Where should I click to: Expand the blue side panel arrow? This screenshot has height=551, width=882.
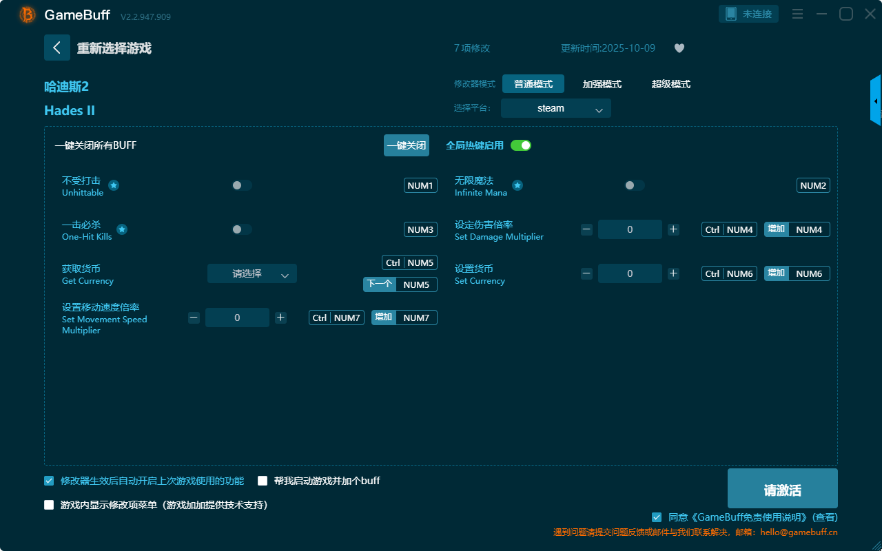876,101
